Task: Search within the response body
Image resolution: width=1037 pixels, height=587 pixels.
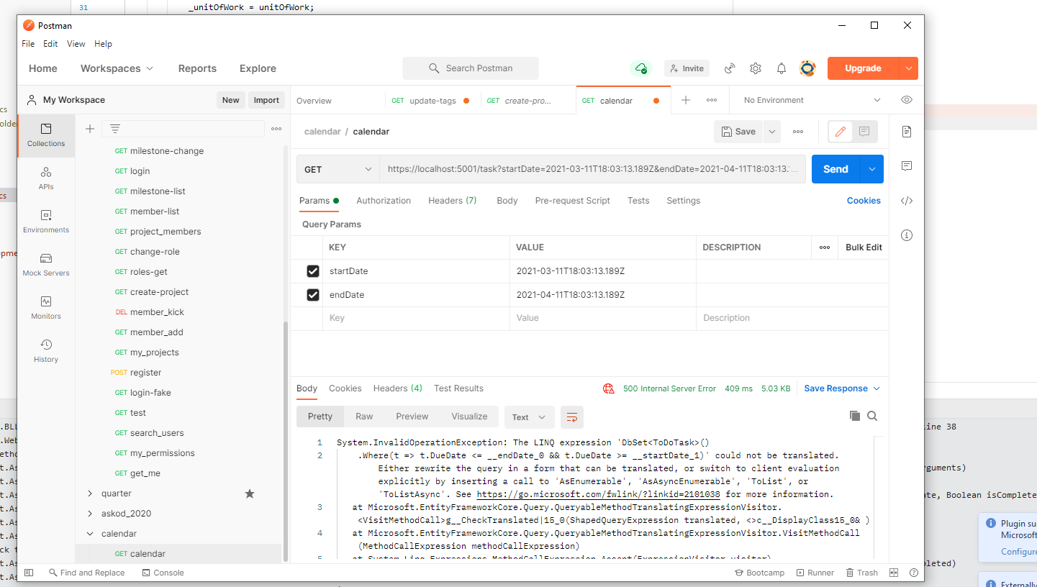Action: pos(872,416)
